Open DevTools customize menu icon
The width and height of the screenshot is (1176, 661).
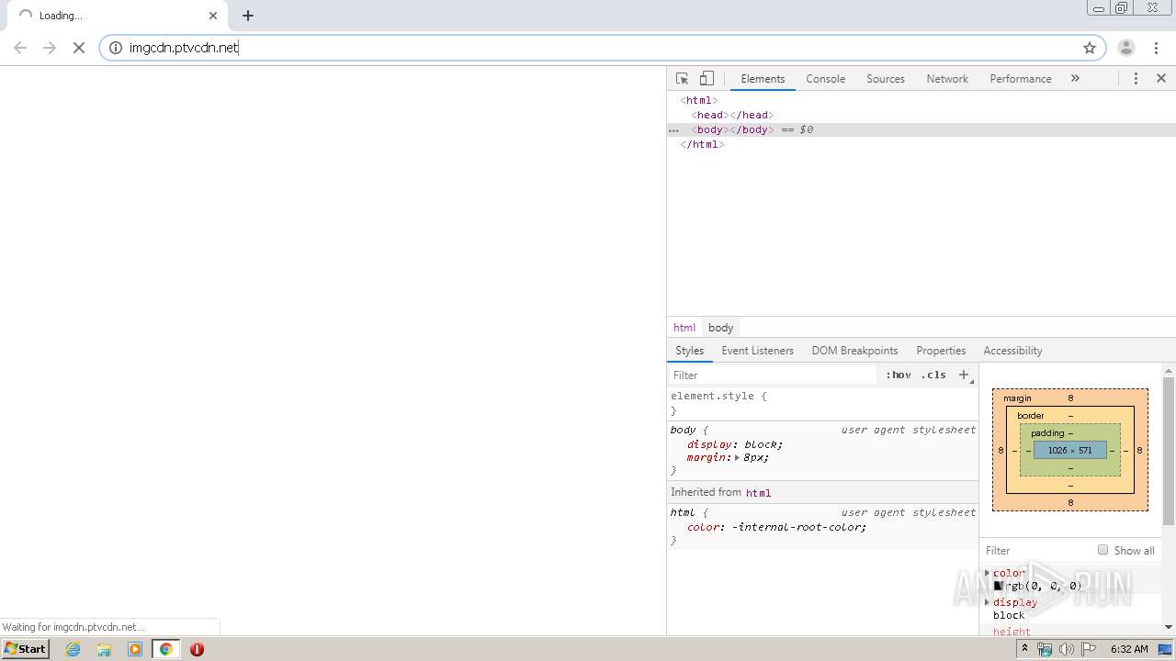1136,79
